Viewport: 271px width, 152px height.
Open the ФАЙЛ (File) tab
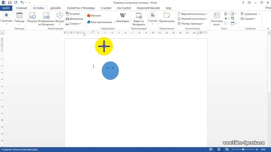(x=6, y=8)
